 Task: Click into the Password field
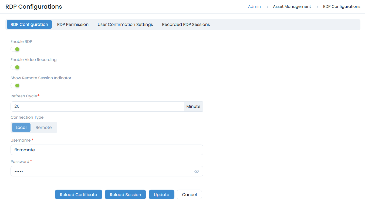[101, 171]
